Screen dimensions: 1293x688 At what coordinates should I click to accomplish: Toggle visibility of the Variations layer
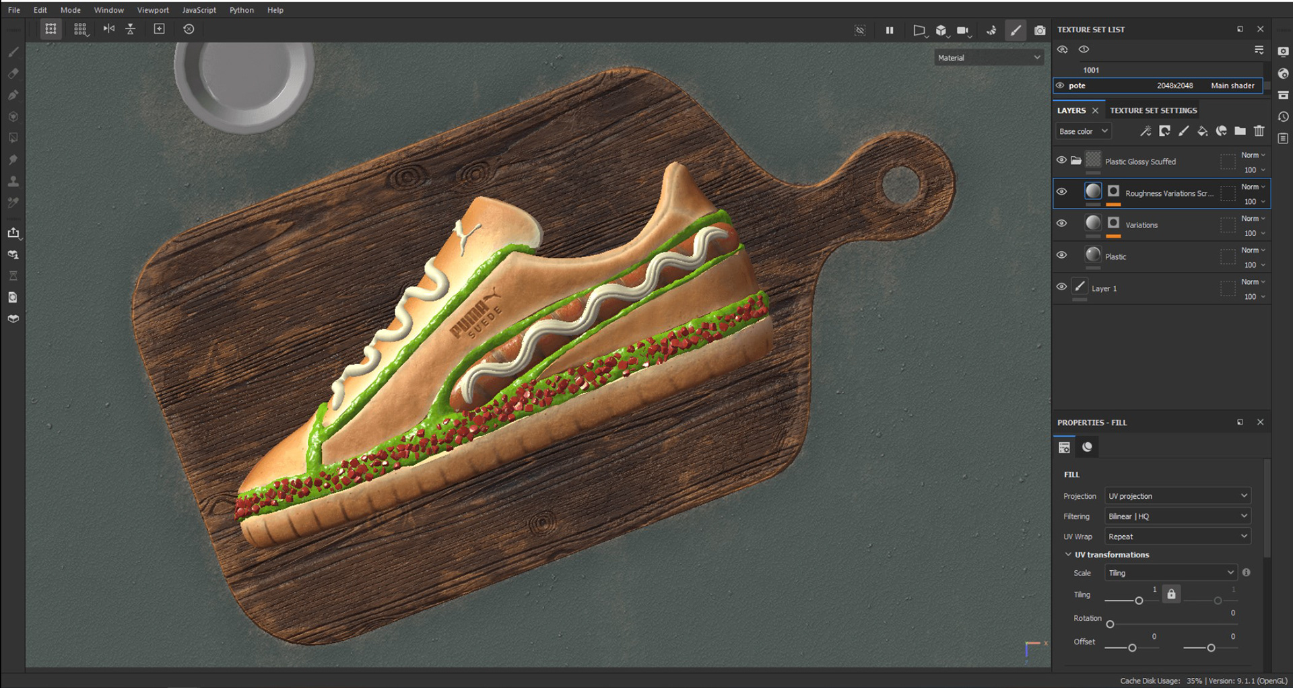point(1061,223)
